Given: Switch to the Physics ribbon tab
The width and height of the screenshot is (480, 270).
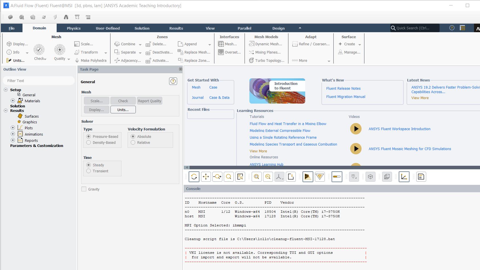Looking at the screenshot, I should point(74,28).
